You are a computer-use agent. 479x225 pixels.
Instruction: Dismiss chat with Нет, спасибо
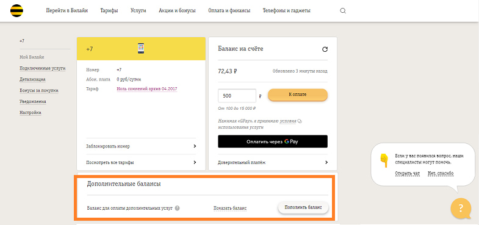click(x=441, y=173)
